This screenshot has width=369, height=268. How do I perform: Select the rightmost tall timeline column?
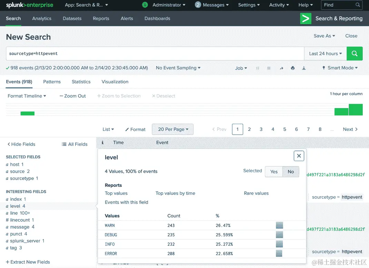pos(356,109)
